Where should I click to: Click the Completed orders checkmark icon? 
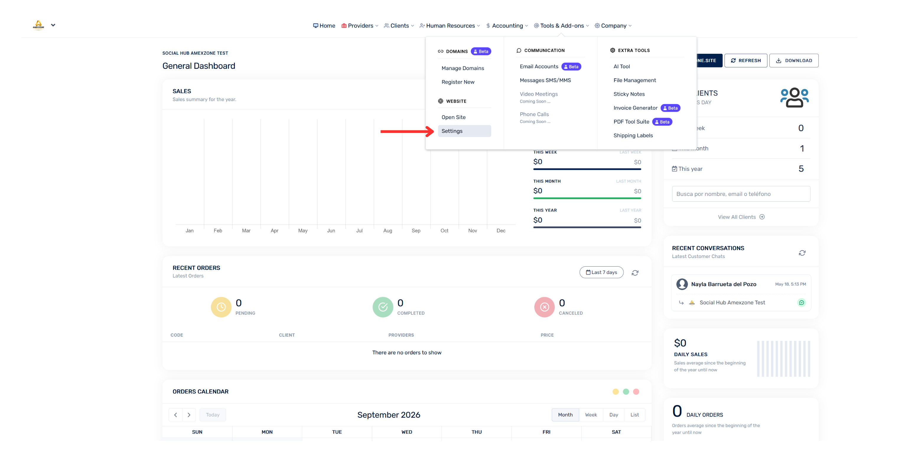[383, 307]
